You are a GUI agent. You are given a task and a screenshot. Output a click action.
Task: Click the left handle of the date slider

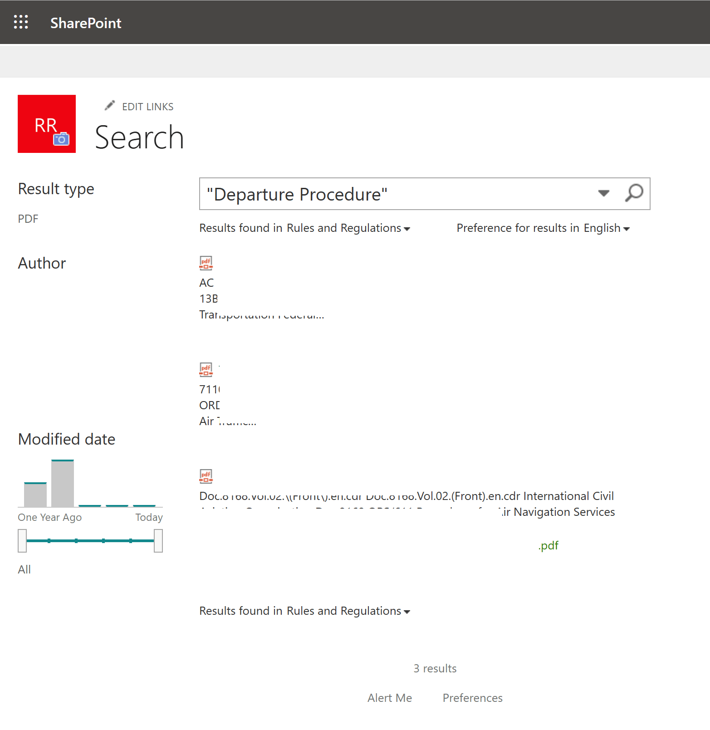22,541
